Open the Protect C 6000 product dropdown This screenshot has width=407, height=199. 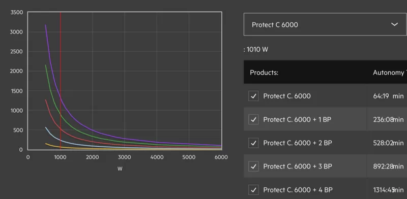tap(325, 24)
